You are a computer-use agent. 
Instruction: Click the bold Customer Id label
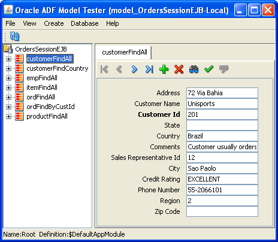[159, 114]
